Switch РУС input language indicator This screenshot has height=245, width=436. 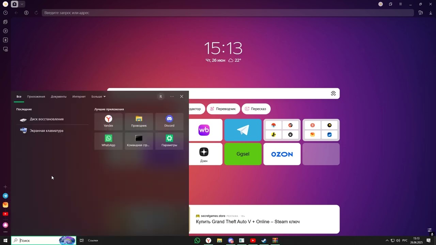tap(405, 241)
